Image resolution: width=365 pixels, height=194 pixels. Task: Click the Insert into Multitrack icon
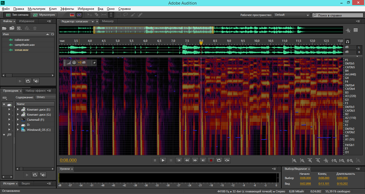(27, 28)
